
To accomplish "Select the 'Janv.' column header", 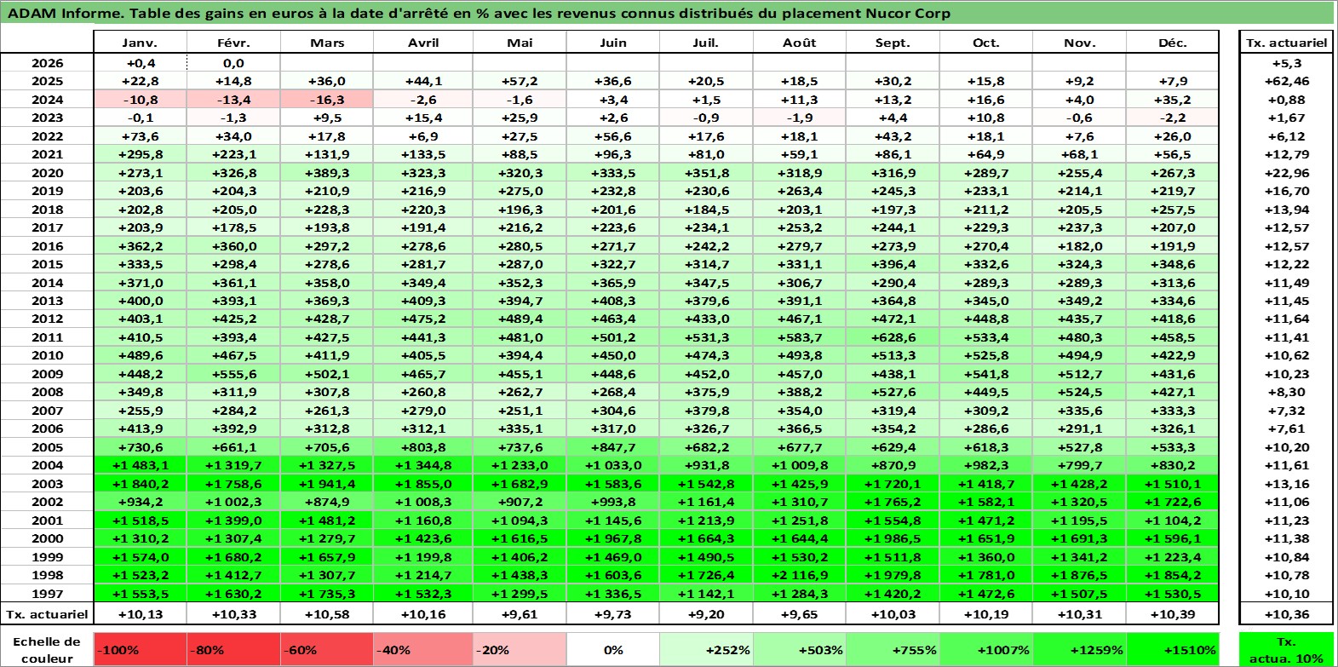I will pyautogui.click(x=140, y=43).
